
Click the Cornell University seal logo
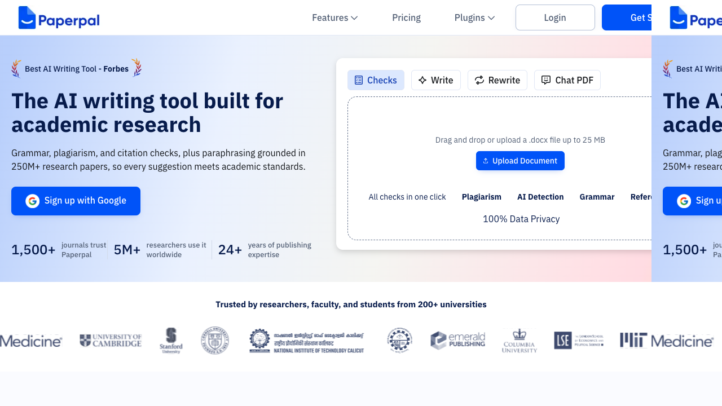click(x=215, y=341)
